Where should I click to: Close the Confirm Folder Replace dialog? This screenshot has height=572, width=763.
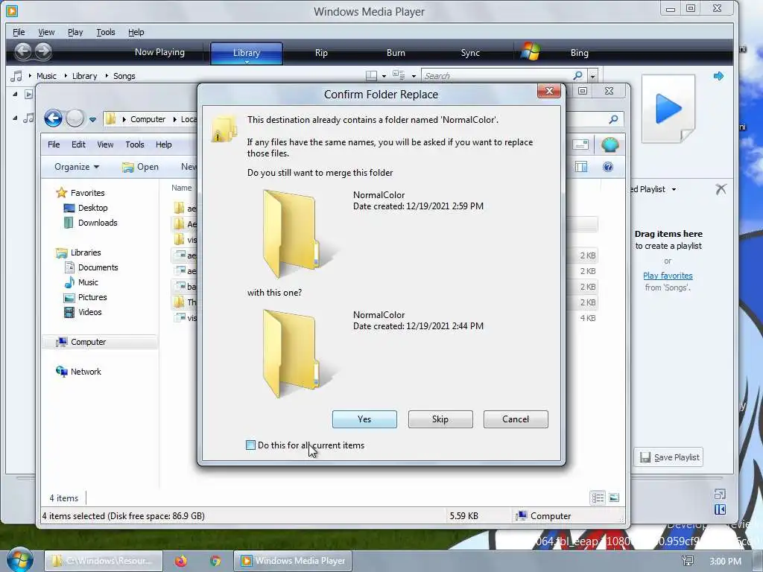(549, 91)
